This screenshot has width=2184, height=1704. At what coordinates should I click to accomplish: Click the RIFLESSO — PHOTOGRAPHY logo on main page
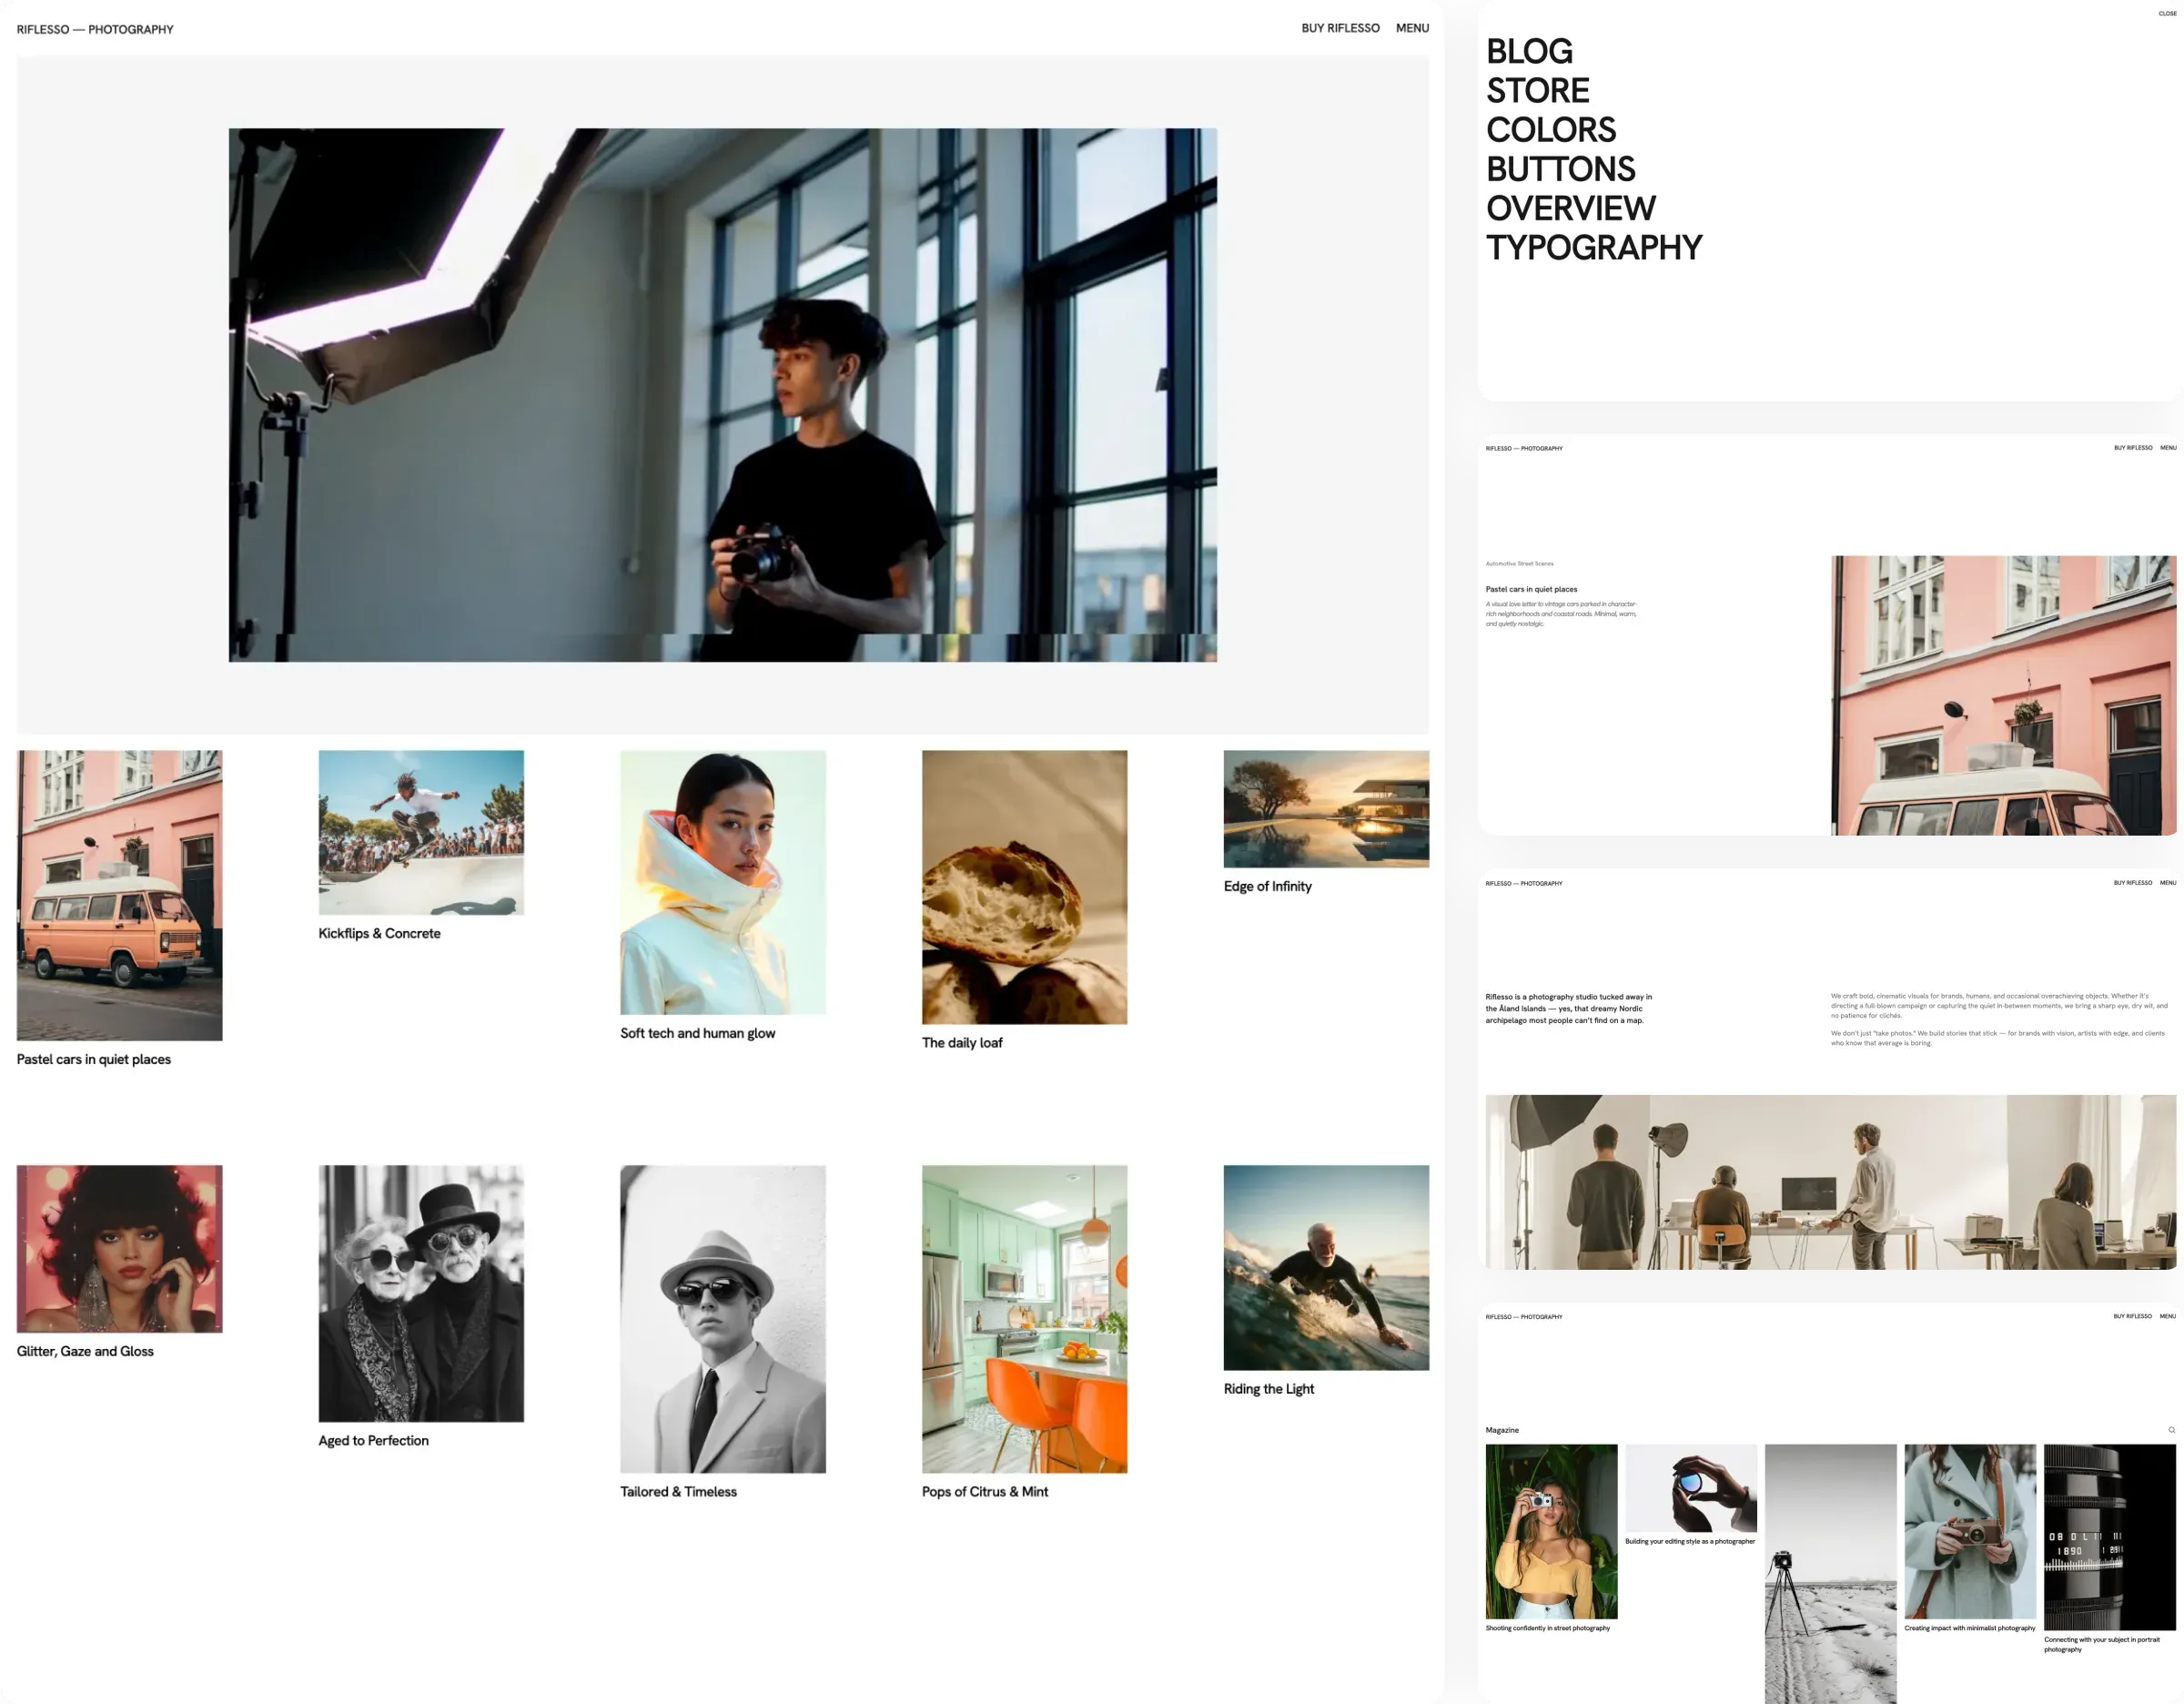95,29
